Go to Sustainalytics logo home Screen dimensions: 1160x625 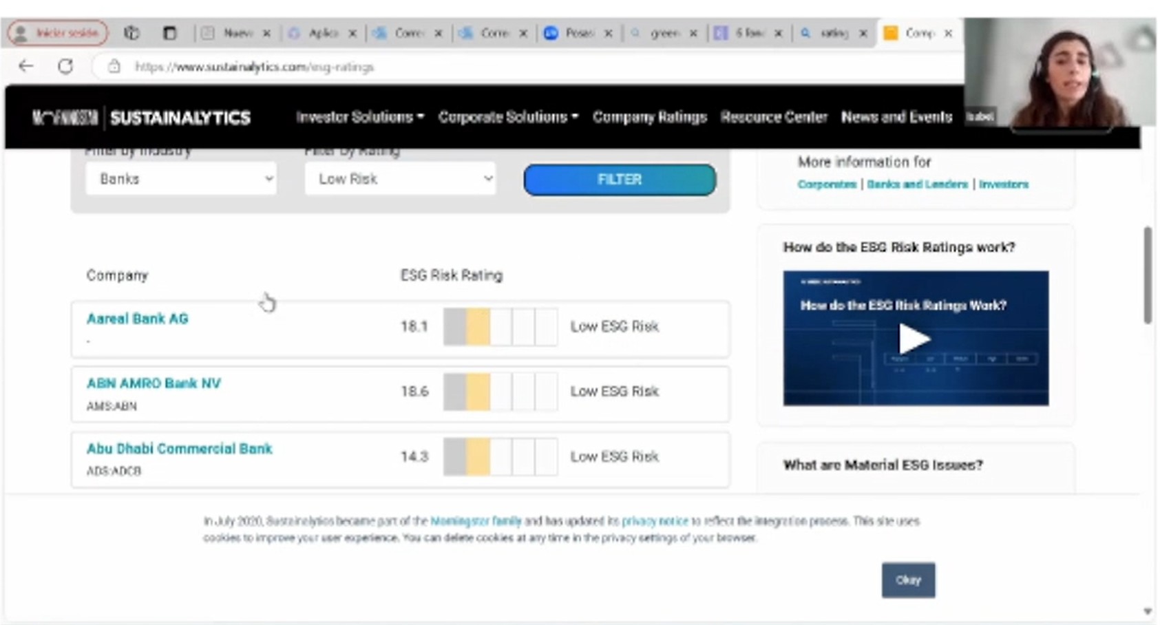(141, 118)
